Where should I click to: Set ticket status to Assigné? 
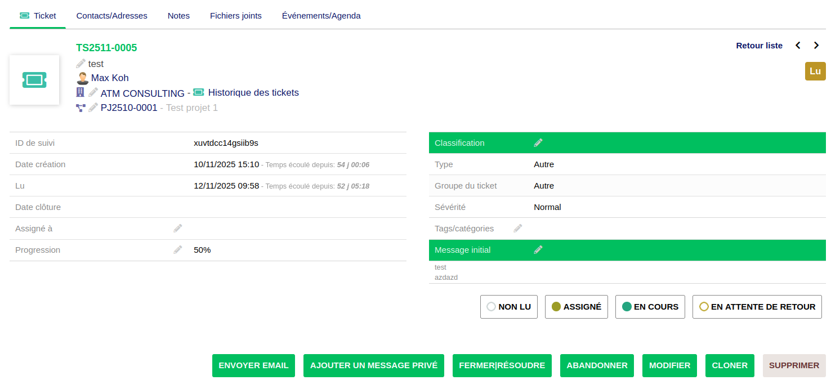[x=576, y=307]
